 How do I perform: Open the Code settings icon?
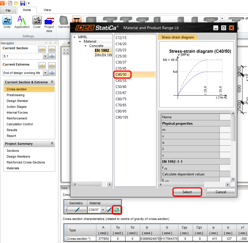37,22
